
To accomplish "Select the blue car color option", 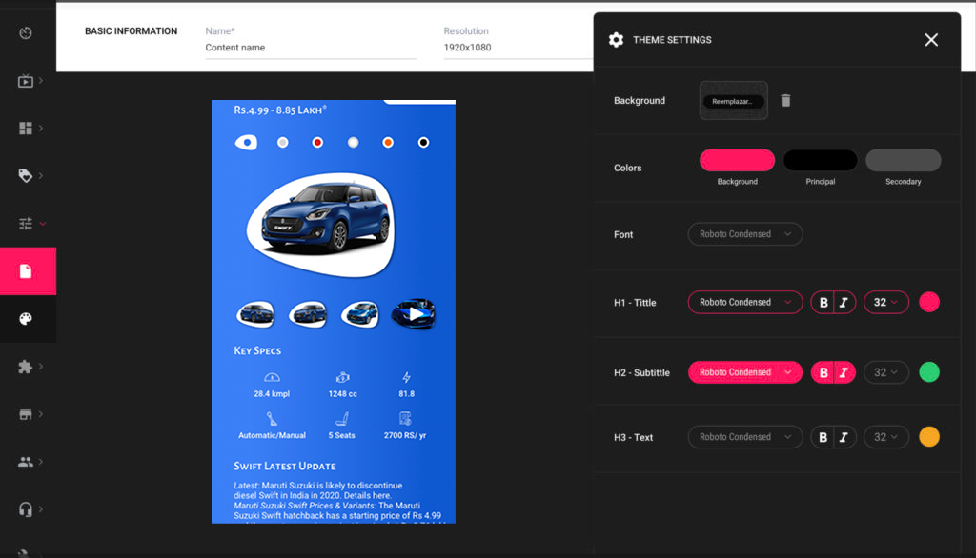I will coord(247,143).
